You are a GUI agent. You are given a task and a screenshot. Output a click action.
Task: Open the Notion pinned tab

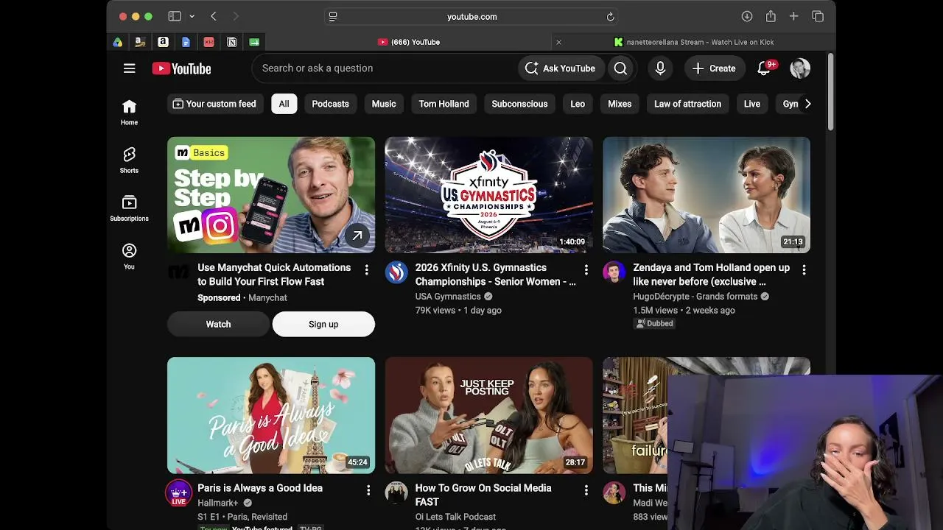coord(231,42)
